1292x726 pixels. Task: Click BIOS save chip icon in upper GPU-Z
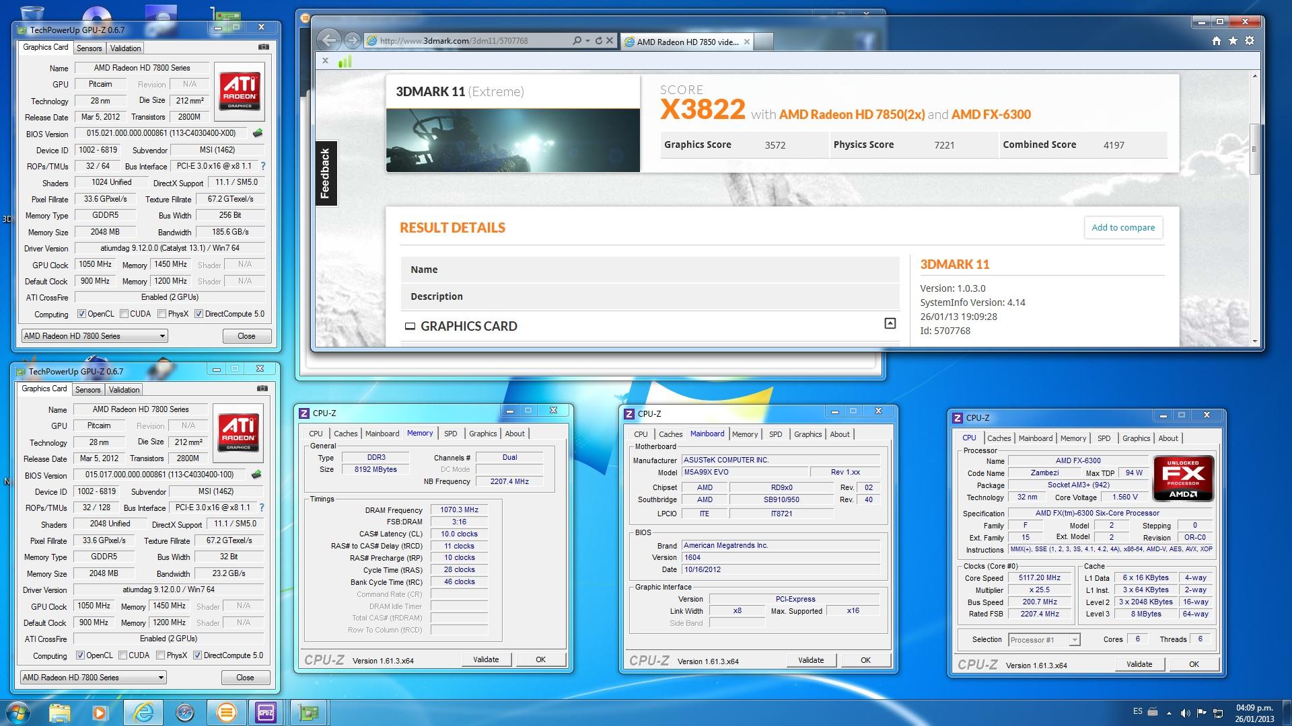pos(257,133)
